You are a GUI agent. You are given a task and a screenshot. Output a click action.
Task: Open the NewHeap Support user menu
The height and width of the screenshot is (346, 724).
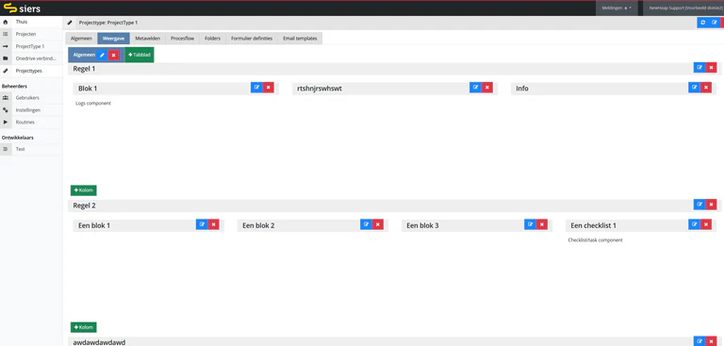(x=683, y=8)
